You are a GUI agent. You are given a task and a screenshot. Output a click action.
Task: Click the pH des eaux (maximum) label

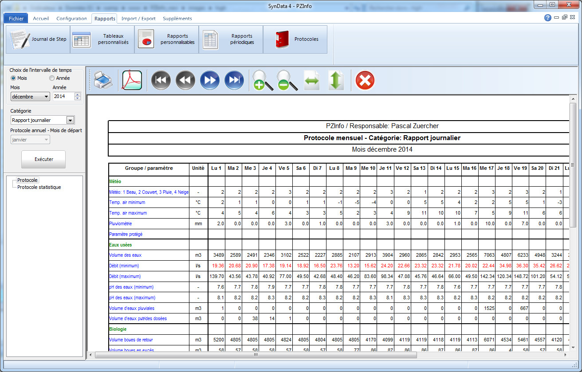click(x=132, y=298)
